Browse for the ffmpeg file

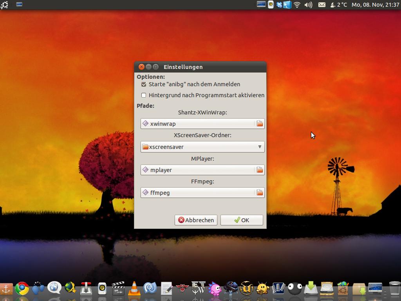[260, 193]
